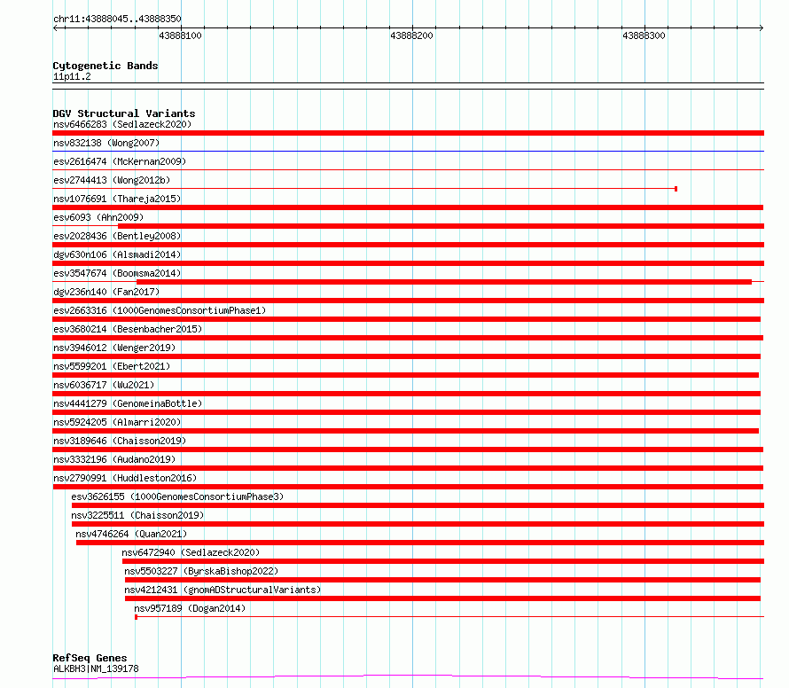Click the 11p11.2 band label
789x688 pixels.
coord(72,76)
